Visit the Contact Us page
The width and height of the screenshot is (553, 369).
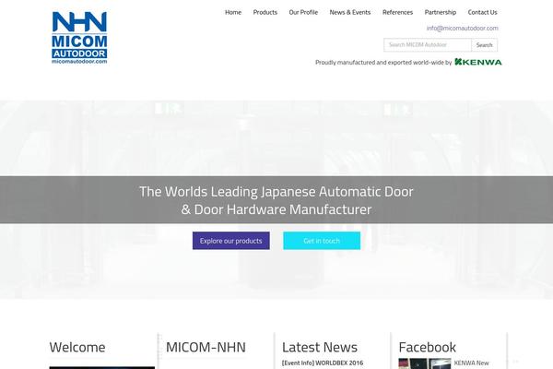pyautogui.click(x=482, y=12)
